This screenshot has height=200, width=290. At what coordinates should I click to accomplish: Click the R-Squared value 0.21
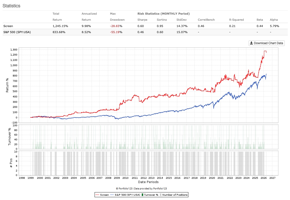pos(232,26)
